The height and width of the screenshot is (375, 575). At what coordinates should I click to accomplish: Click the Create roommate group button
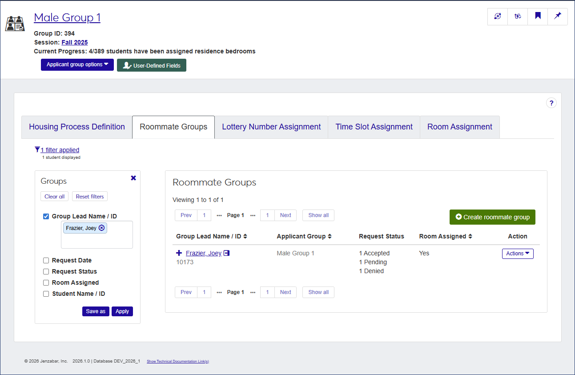pos(492,217)
